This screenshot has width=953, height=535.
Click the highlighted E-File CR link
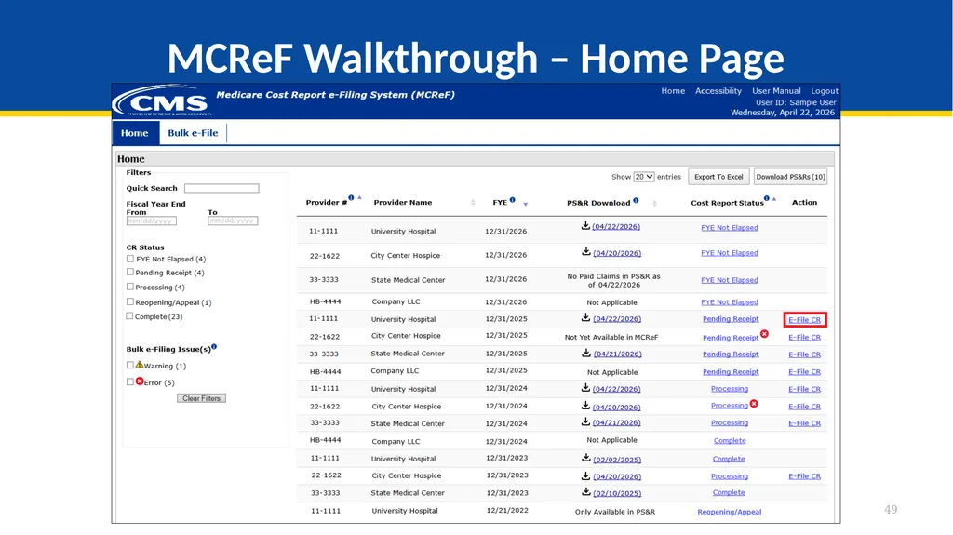coord(804,320)
